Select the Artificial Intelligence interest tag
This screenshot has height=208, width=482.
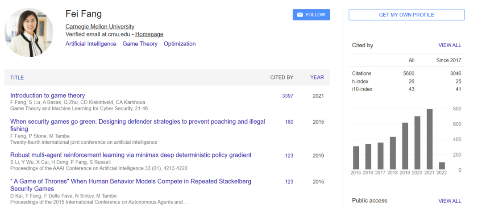[91, 44]
